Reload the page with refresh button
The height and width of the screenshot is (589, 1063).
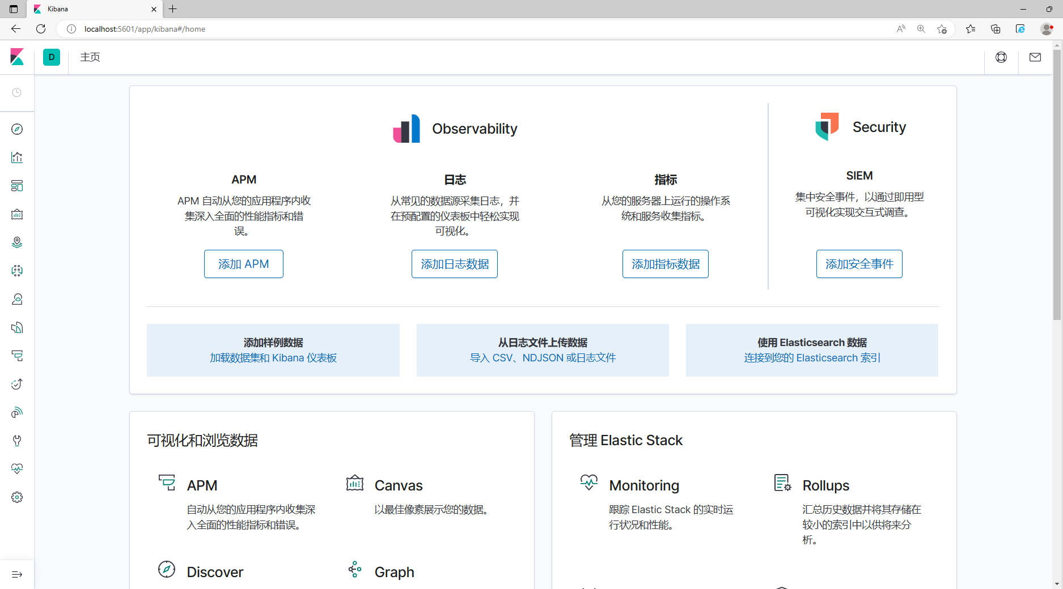pos(41,29)
